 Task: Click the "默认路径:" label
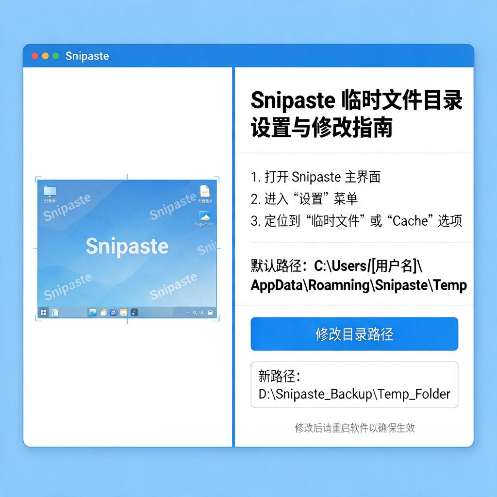pyautogui.click(x=279, y=265)
